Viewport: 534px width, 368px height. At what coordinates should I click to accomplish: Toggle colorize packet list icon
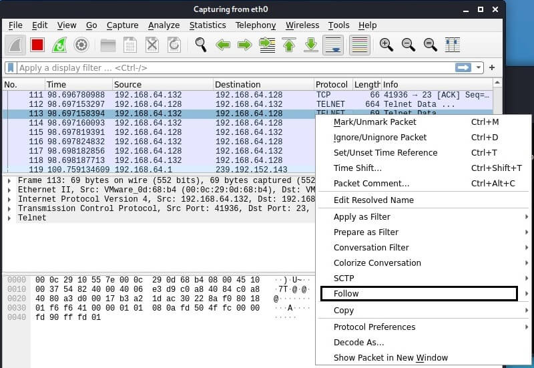(x=360, y=45)
